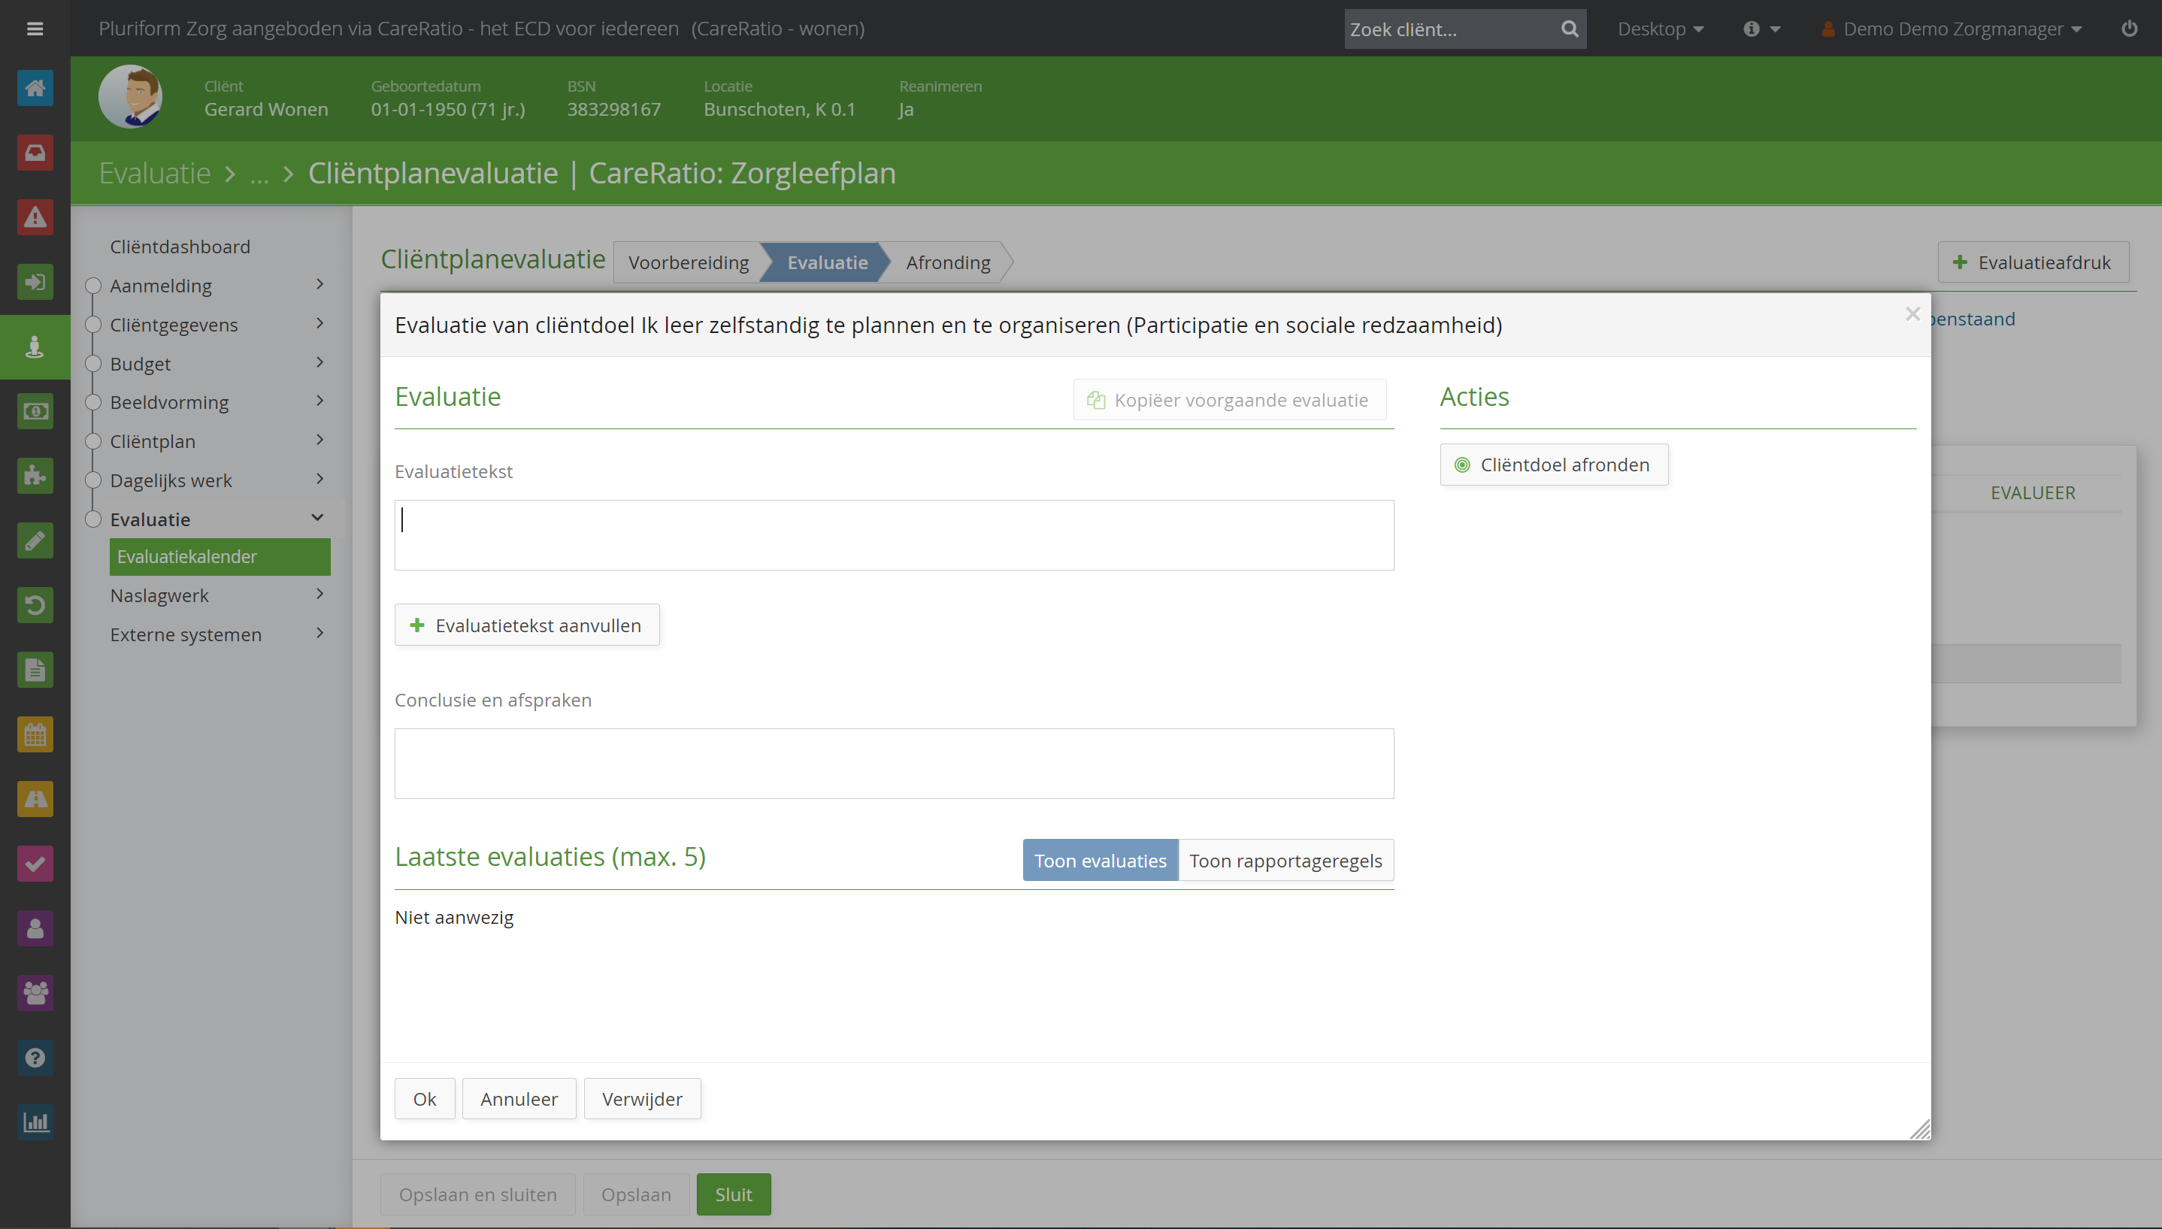Expand the Beeldvorming menu item
This screenshot has width=2162, height=1229.
217,402
